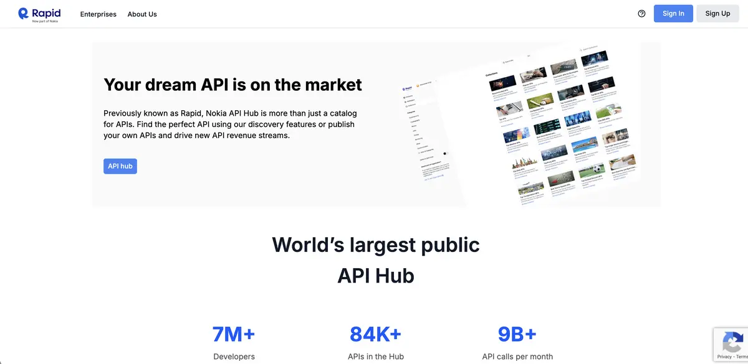The height and width of the screenshot is (364, 748).
Task: Click the Sign In button
Action: pyautogui.click(x=673, y=13)
